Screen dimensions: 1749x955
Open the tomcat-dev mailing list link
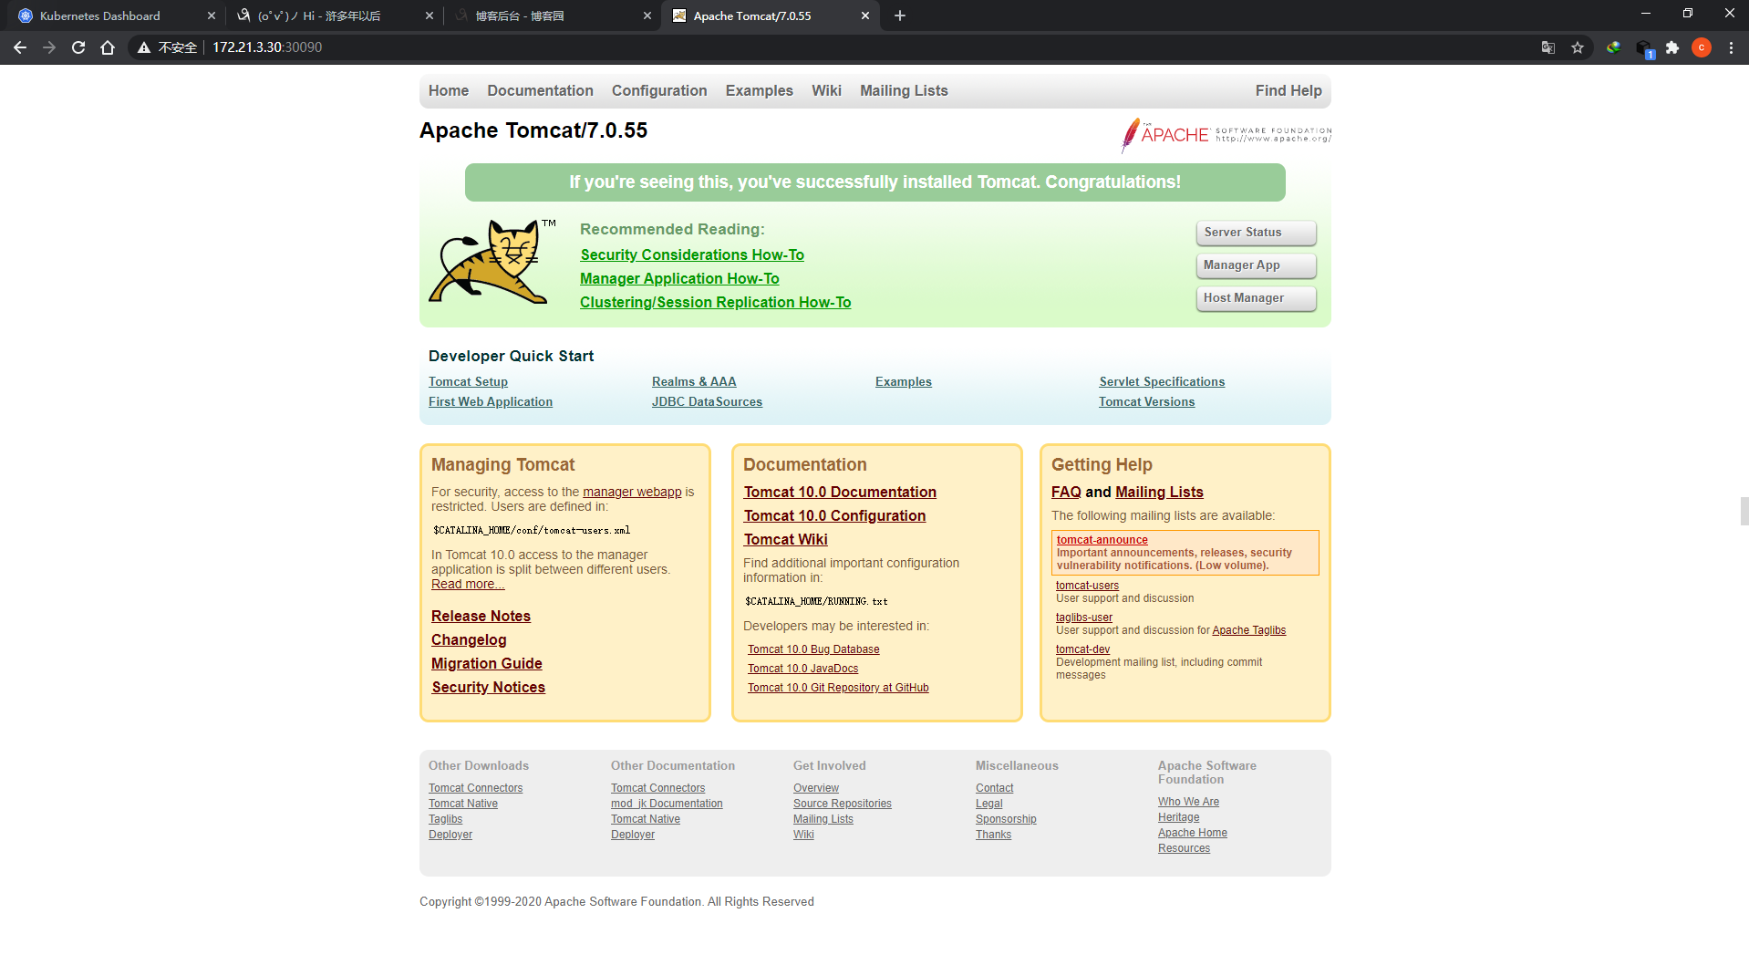pos(1082,649)
